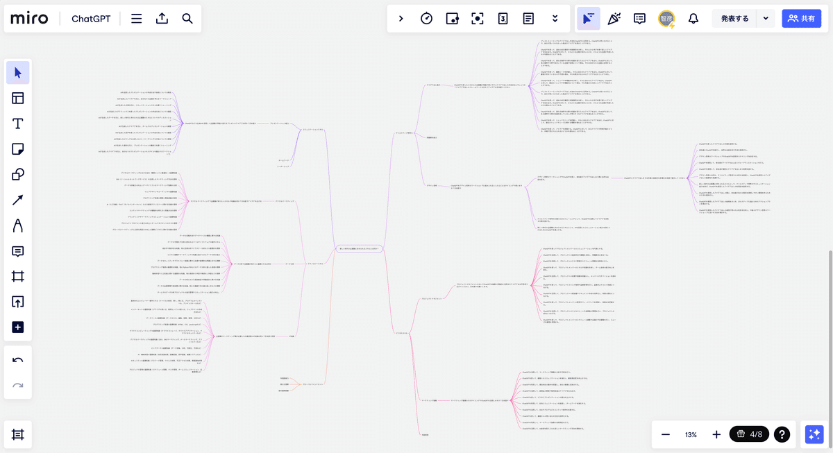Open the 4/8 learning progress badge
This screenshot has height=453, width=833.
click(749, 434)
